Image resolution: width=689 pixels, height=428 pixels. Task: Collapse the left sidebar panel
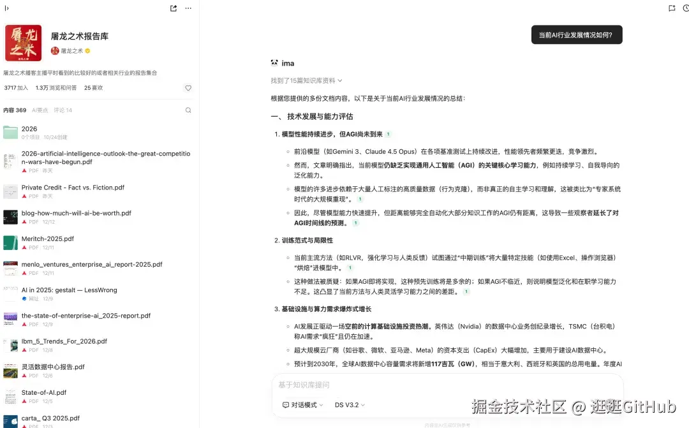click(8, 8)
